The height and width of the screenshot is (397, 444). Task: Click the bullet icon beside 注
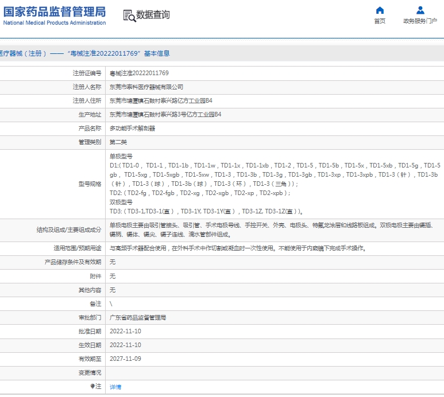pyautogui.click(x=92, y=386)
